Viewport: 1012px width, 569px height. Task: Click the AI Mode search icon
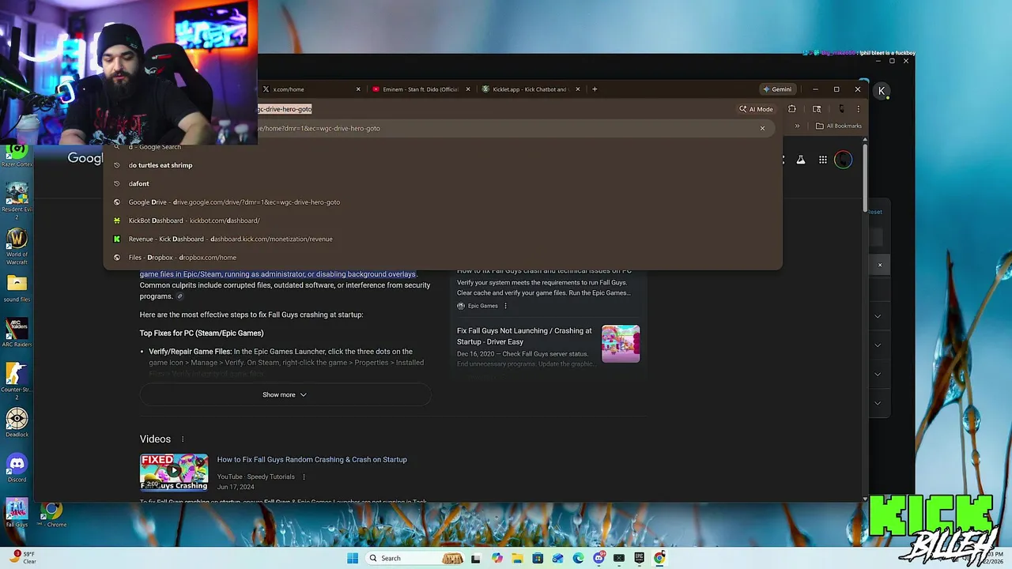click(756, 109)
